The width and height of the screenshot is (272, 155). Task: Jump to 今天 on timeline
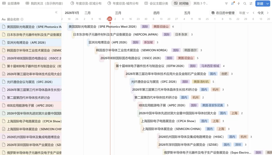coord(260,13)
